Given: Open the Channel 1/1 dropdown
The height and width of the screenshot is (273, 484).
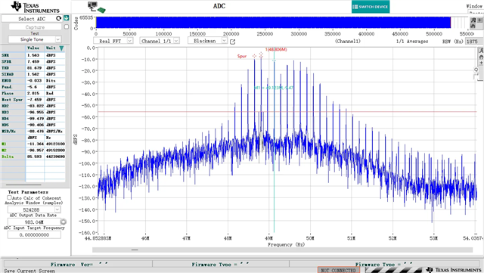Looking at the screenshot, I should tap(160, 41).
